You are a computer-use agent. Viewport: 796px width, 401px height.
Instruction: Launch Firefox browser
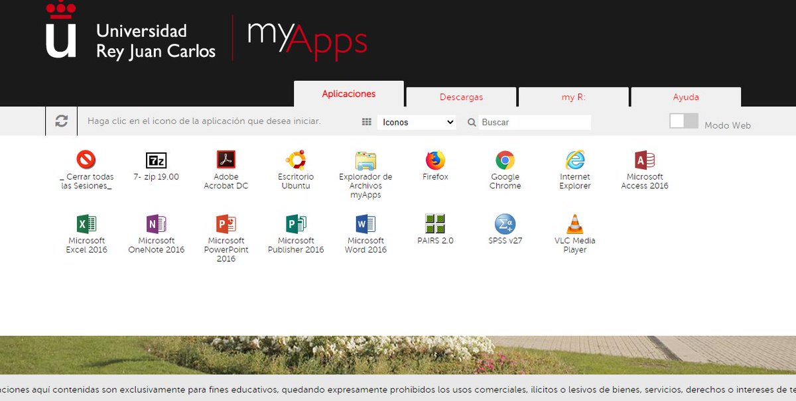tap(435, 160)
